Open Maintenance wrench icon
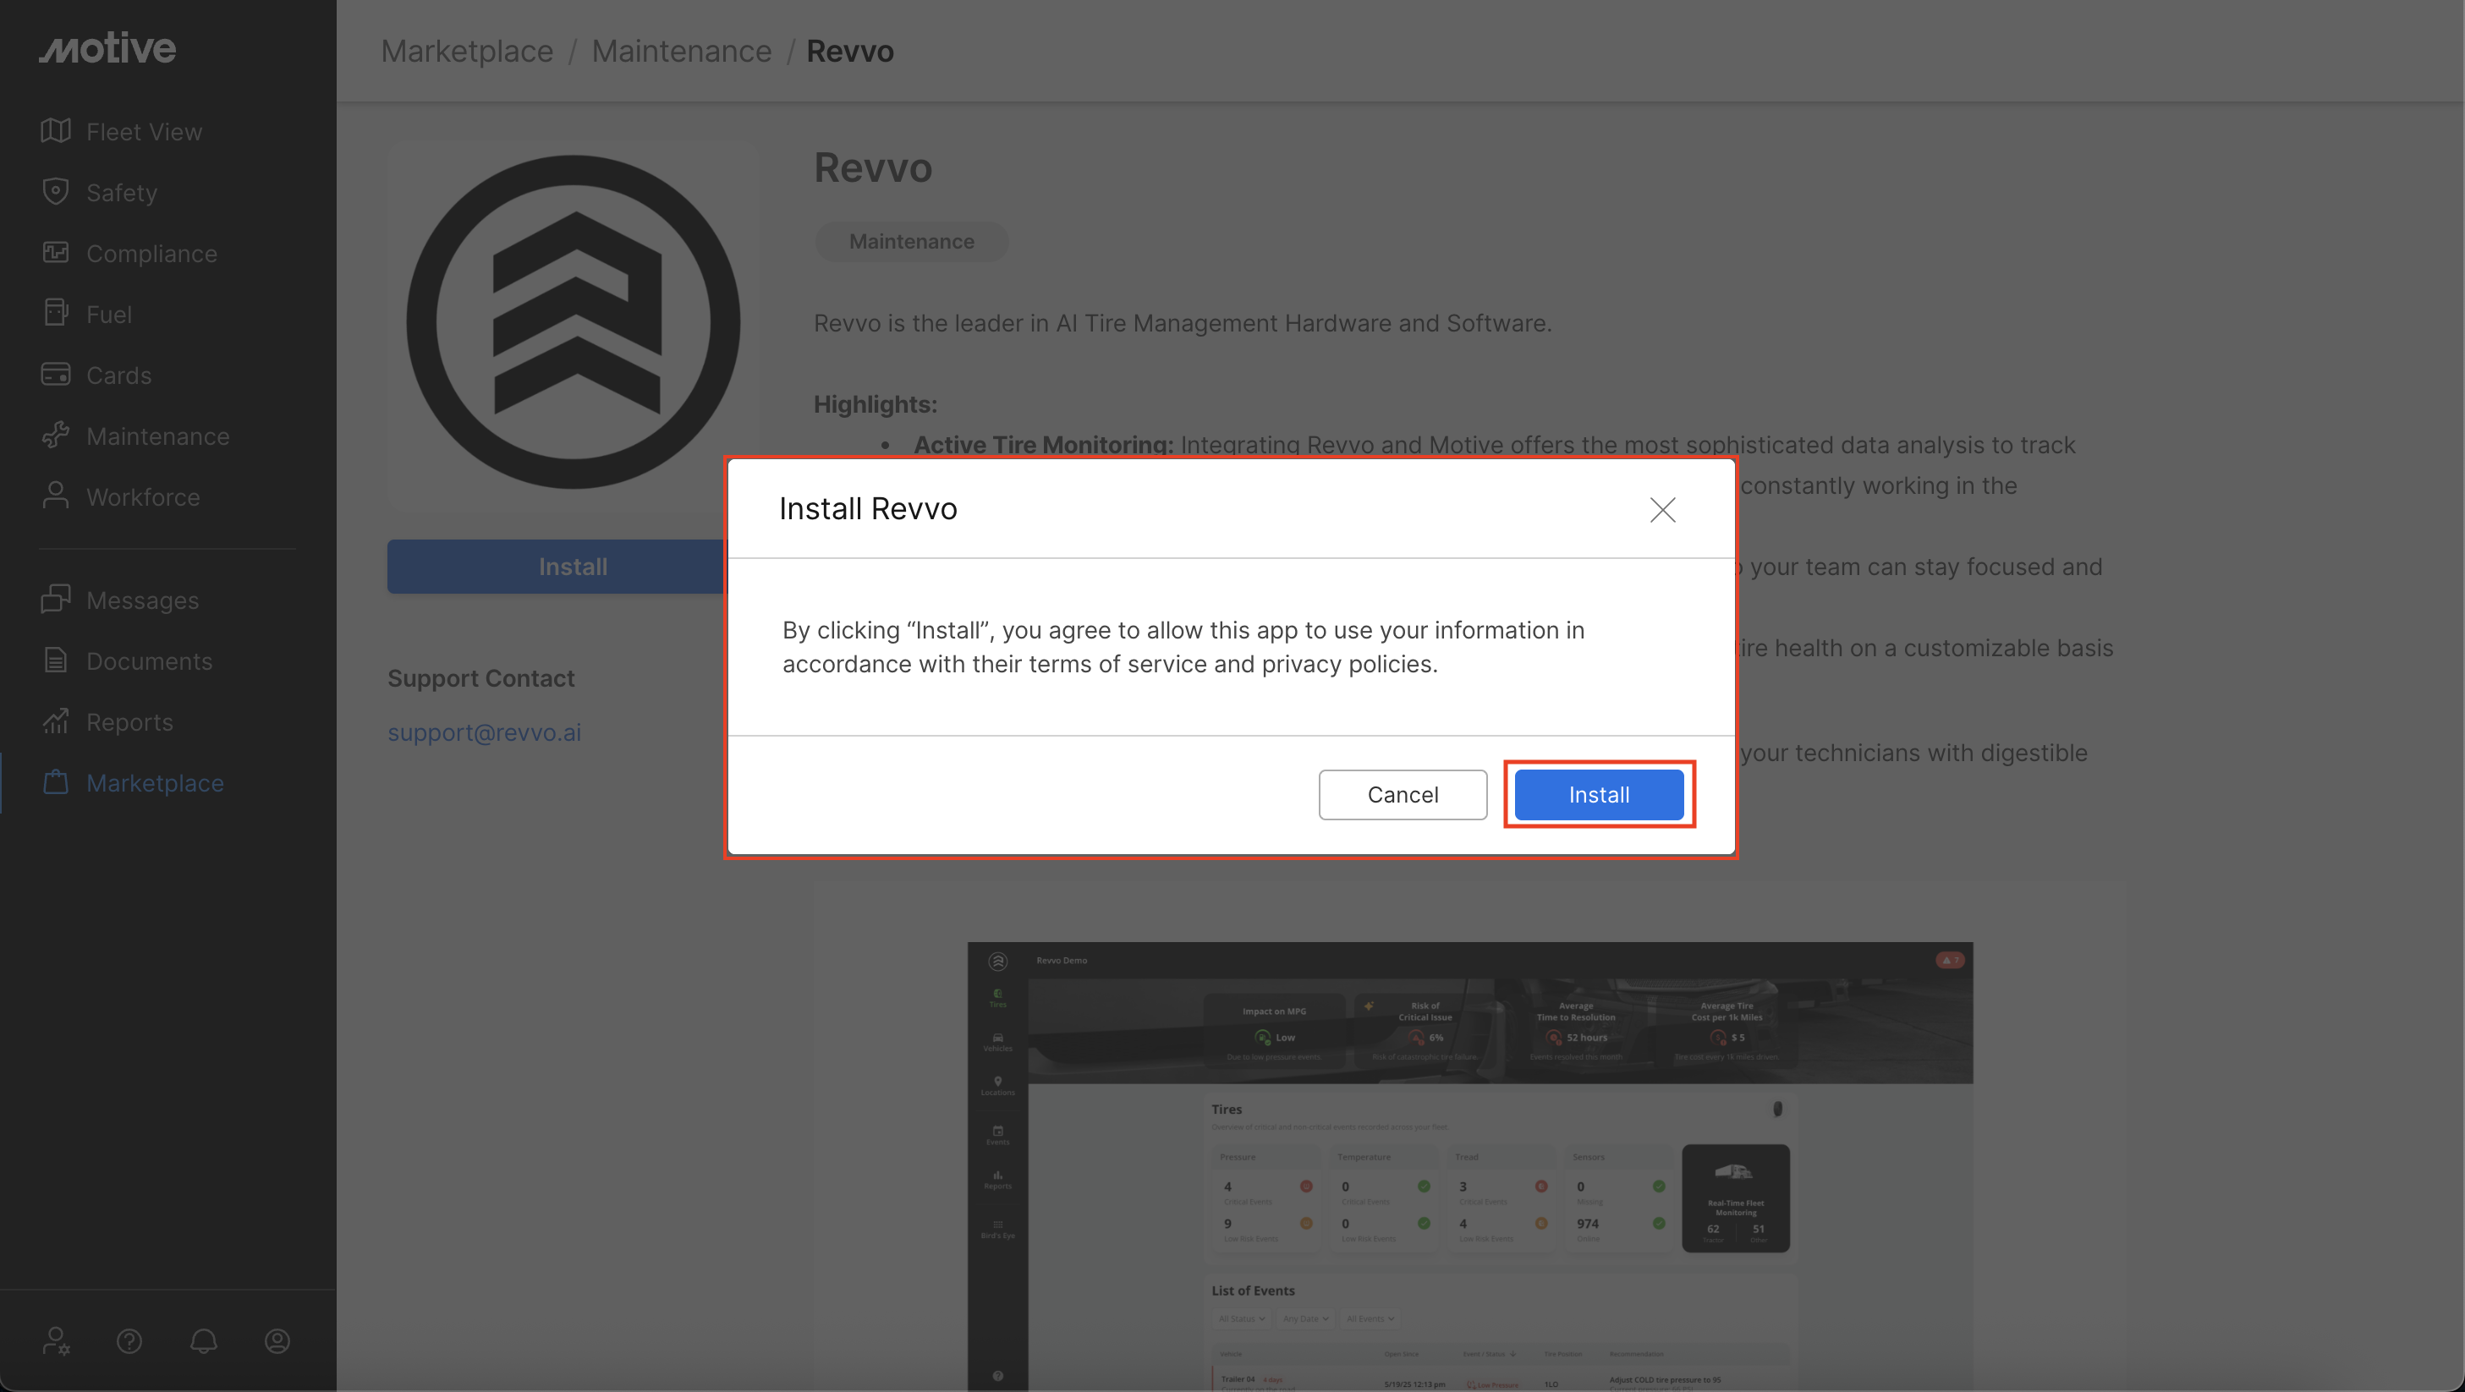 click(x=56, y=436)
